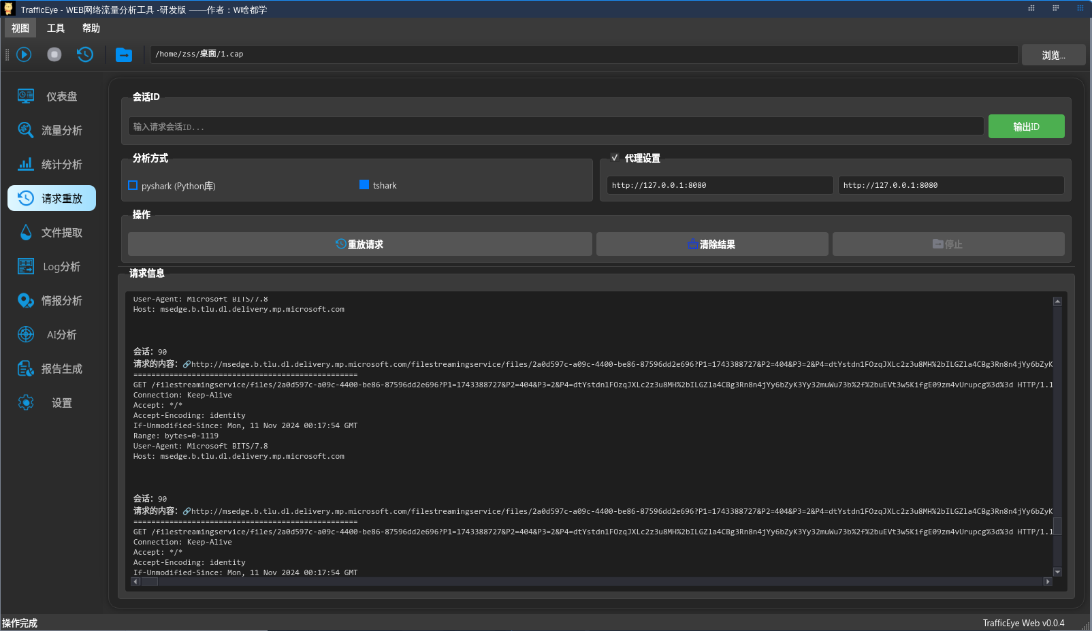Click the 浏览… file browse control
Screen dimensions: 1092x631
(x=1053, y=54)
